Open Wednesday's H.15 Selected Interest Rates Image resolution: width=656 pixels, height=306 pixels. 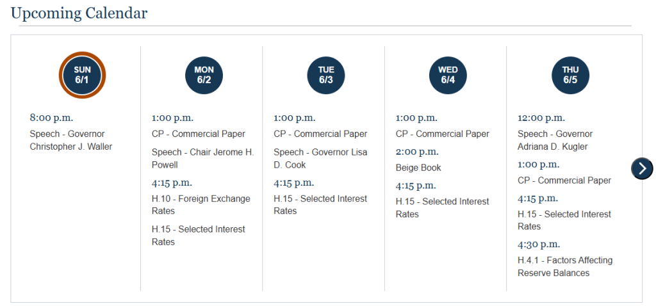pyautogui.click(x=442, y=207)
